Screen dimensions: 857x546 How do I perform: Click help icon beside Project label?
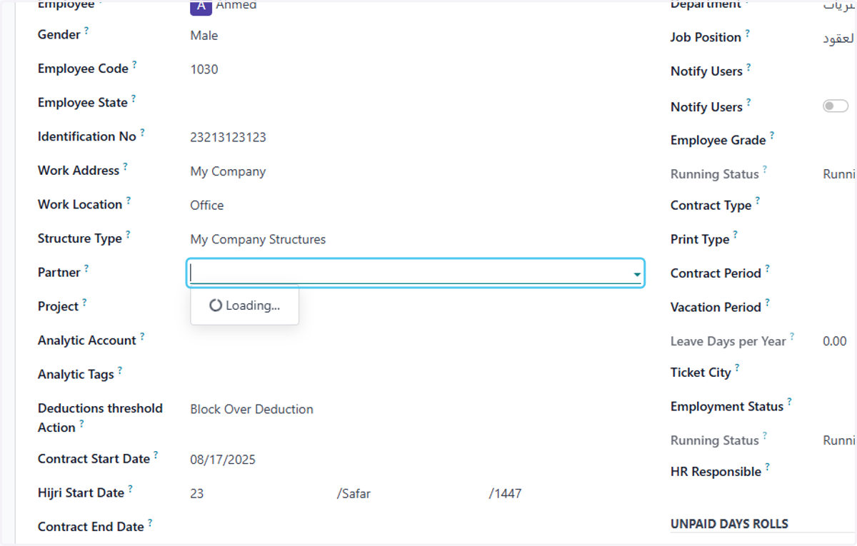coord(84,303)
